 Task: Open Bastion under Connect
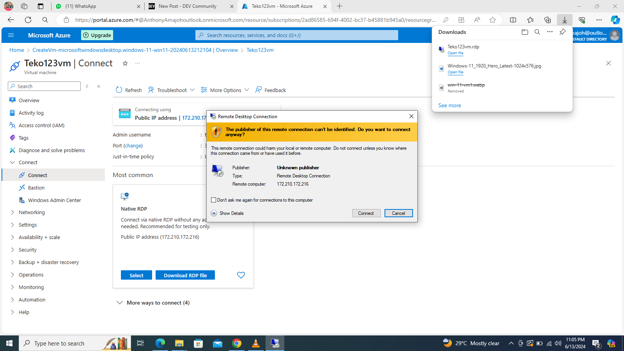(36, 188)
